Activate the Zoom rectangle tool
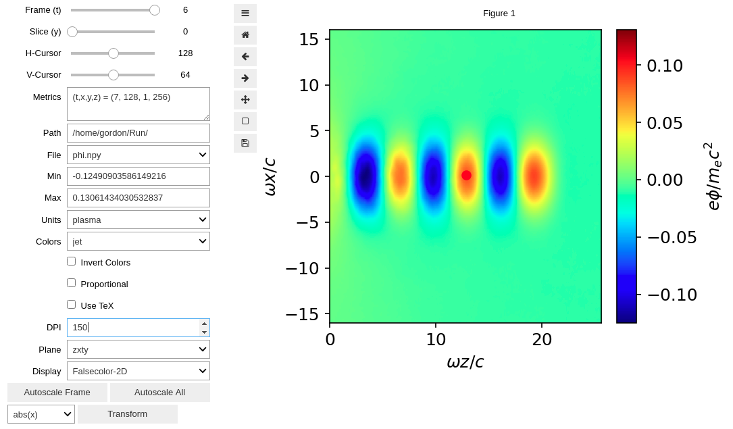The height and width of the screenshot is (429, 733). 245,121
